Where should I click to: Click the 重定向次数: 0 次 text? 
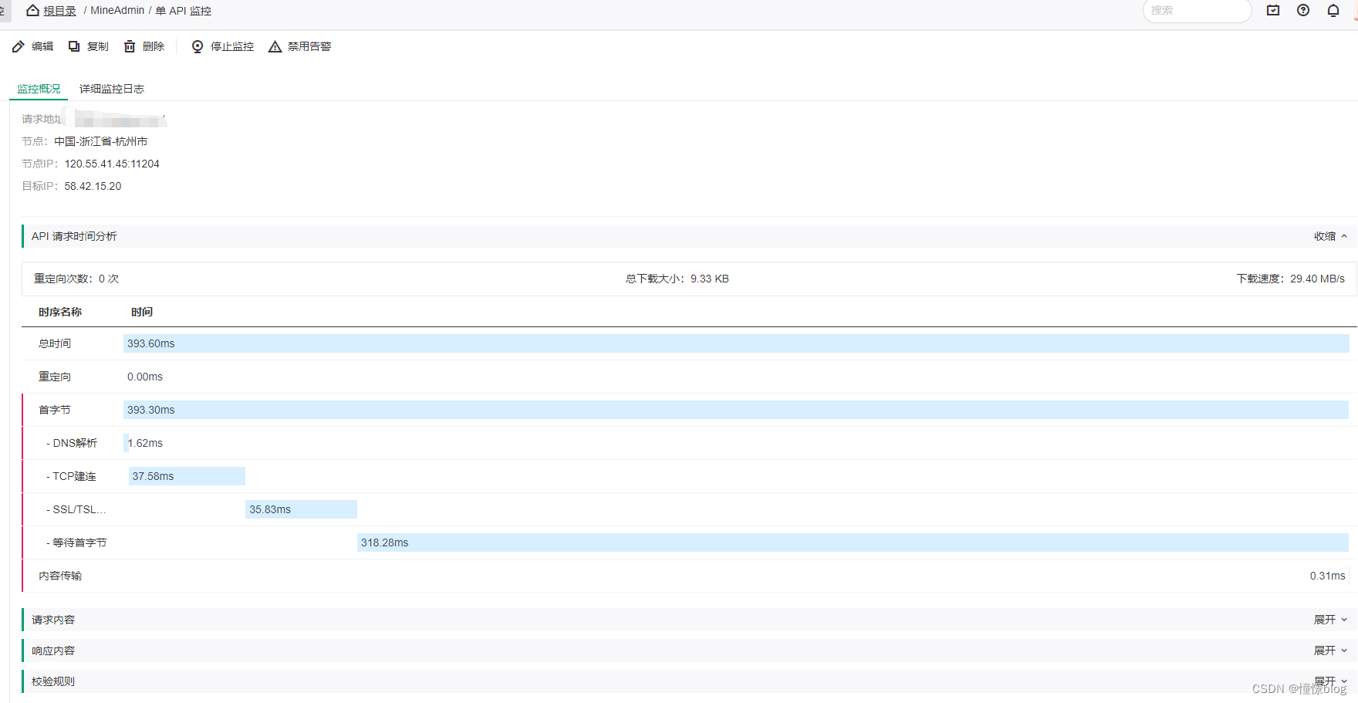tap(76, 279)
